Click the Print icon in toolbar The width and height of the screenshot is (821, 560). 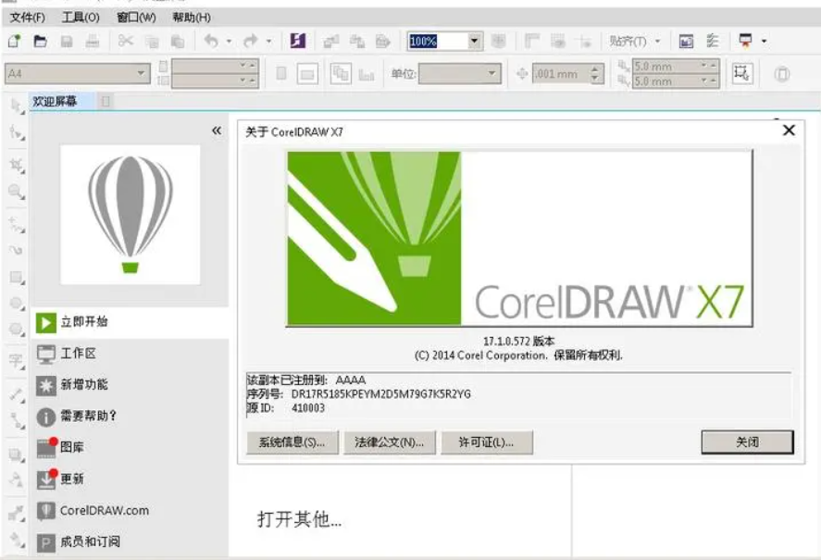[93, 41]
